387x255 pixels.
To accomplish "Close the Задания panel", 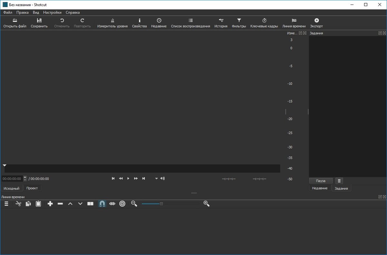I will point(384,33).
